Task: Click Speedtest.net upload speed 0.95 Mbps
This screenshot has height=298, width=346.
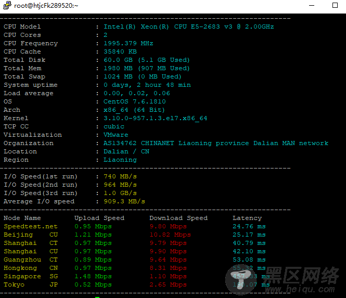Action: pyautogui.click(x=93, y=226)
